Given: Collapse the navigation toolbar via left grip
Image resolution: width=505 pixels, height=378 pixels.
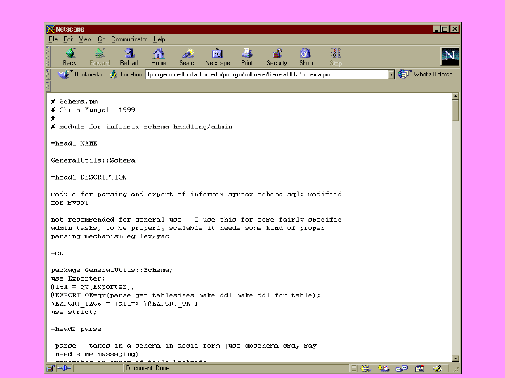Looking at the screenshot, I should 48,56.
